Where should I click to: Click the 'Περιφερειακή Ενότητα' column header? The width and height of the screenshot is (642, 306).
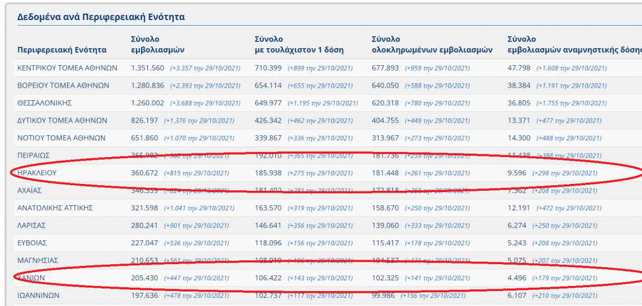(x=62, y=49)
